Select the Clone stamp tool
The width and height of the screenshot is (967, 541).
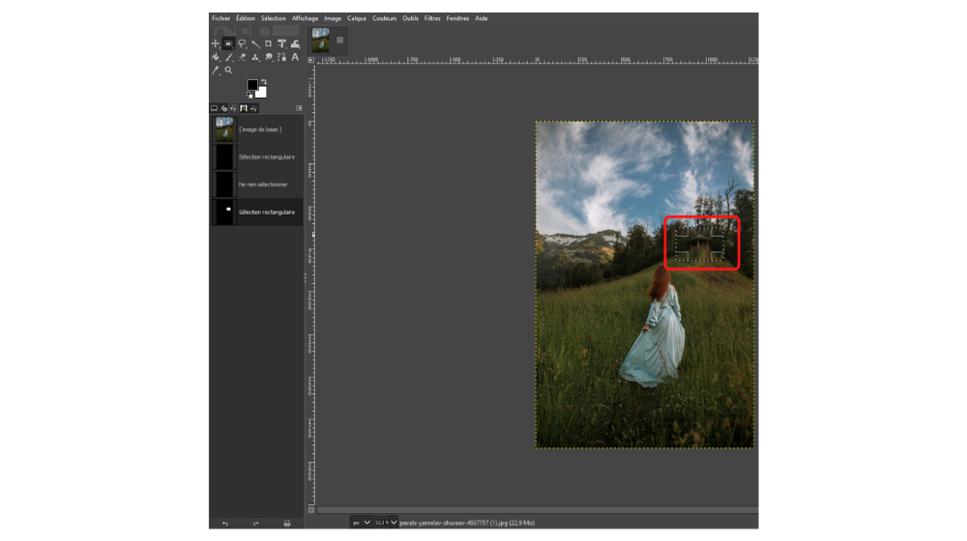click(255, 57)
